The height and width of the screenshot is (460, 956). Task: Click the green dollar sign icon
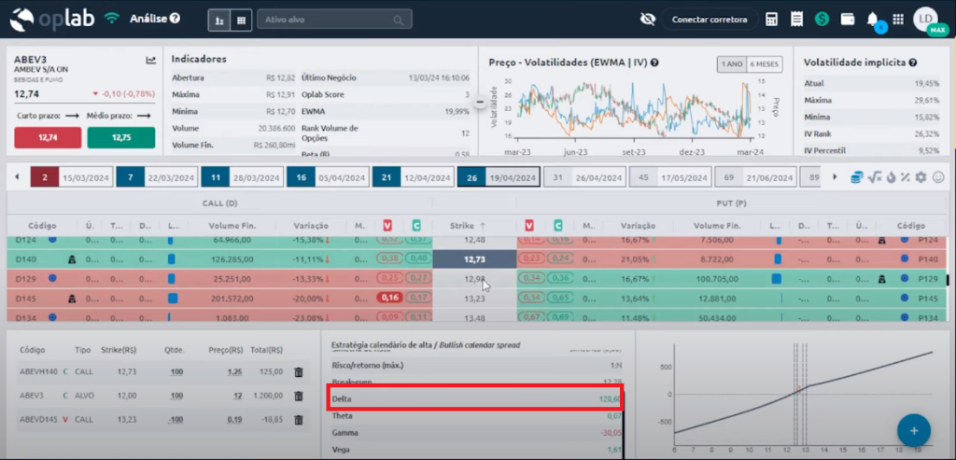tap(822, 19)
